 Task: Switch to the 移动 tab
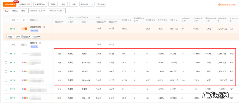point(23,11)
